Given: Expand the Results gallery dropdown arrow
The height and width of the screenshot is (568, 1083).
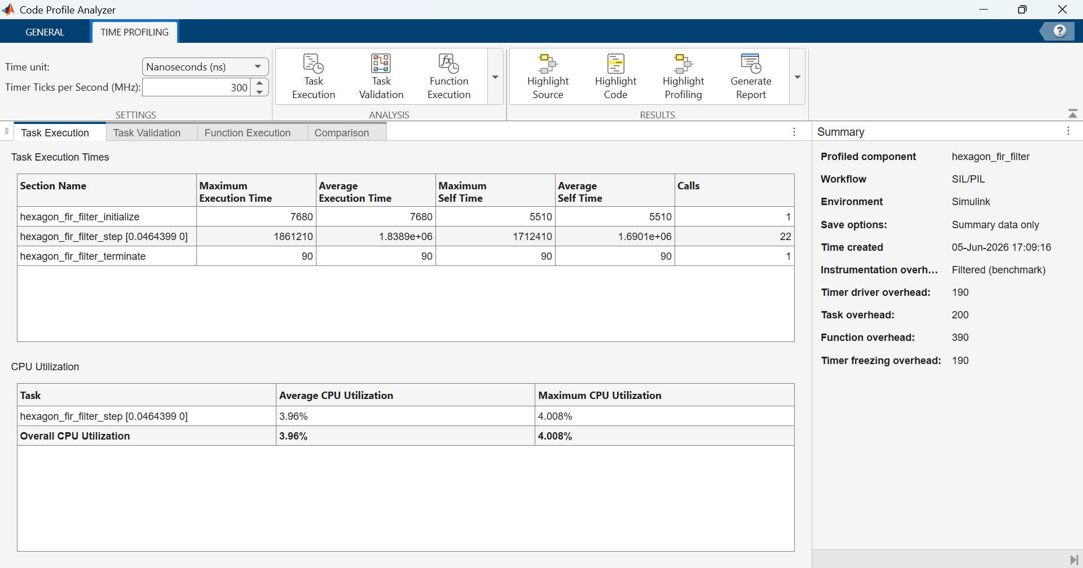Looking at the screenshot, I should 797,77.
